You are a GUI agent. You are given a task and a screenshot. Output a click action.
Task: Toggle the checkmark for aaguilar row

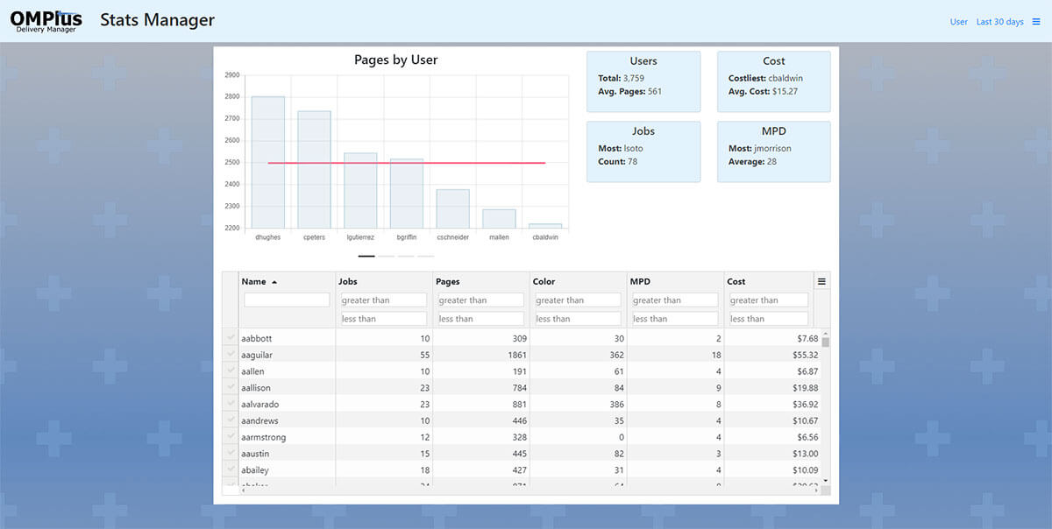click(231, 355)
